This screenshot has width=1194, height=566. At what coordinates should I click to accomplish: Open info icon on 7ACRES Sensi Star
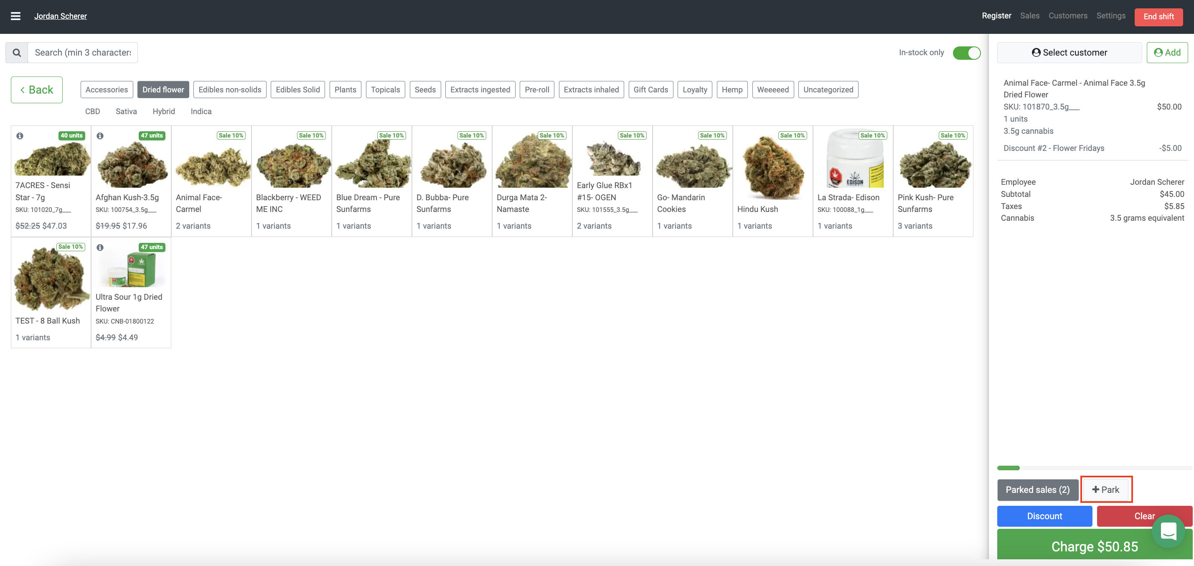point(20,136)
